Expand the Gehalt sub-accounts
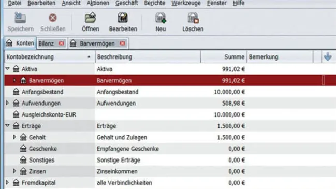The image size is (336, 189). click(14, 137)
